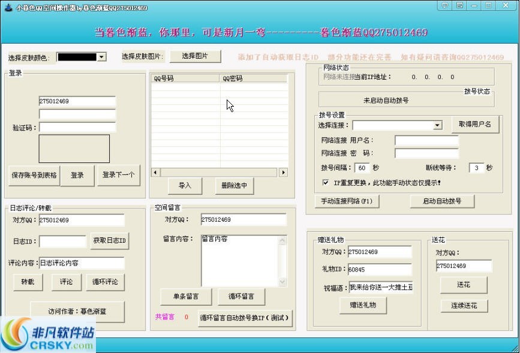Click the 未启动自动拨号 status text
This screenshot has height=353, width=520.
point(386,101)
